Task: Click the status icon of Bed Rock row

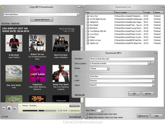Action: (x=88, y=28)
